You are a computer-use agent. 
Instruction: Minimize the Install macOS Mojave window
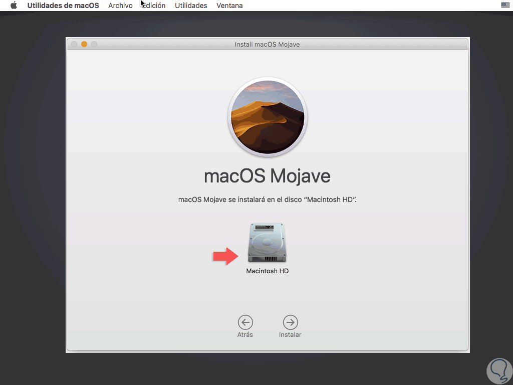pyautogui.click(x=84, y=44)
